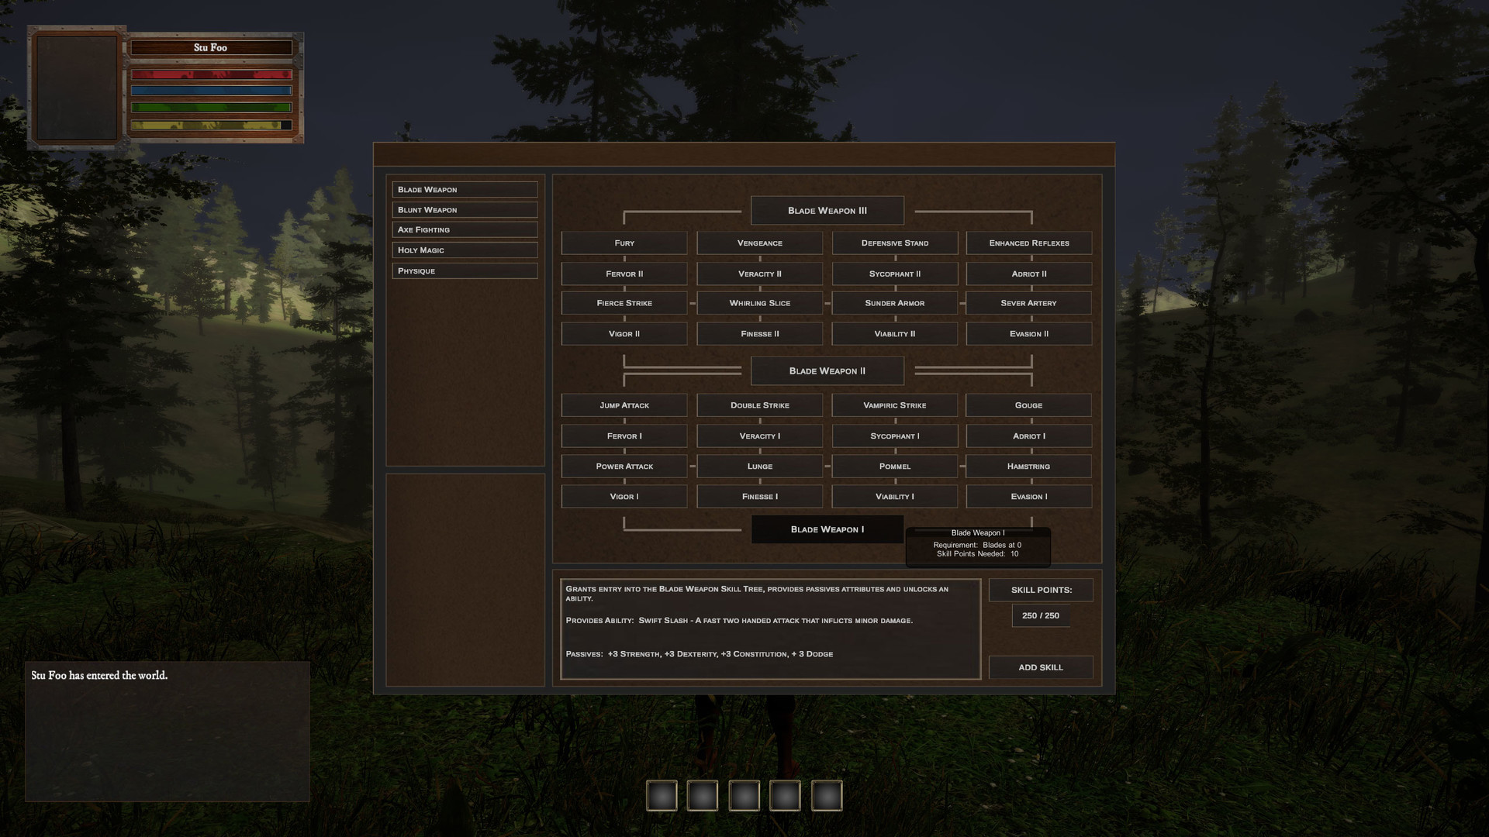Viewport: 1489px width, 837px height.
Task: Choose the Enhanced Reflexes skill
Action: 1028,243
